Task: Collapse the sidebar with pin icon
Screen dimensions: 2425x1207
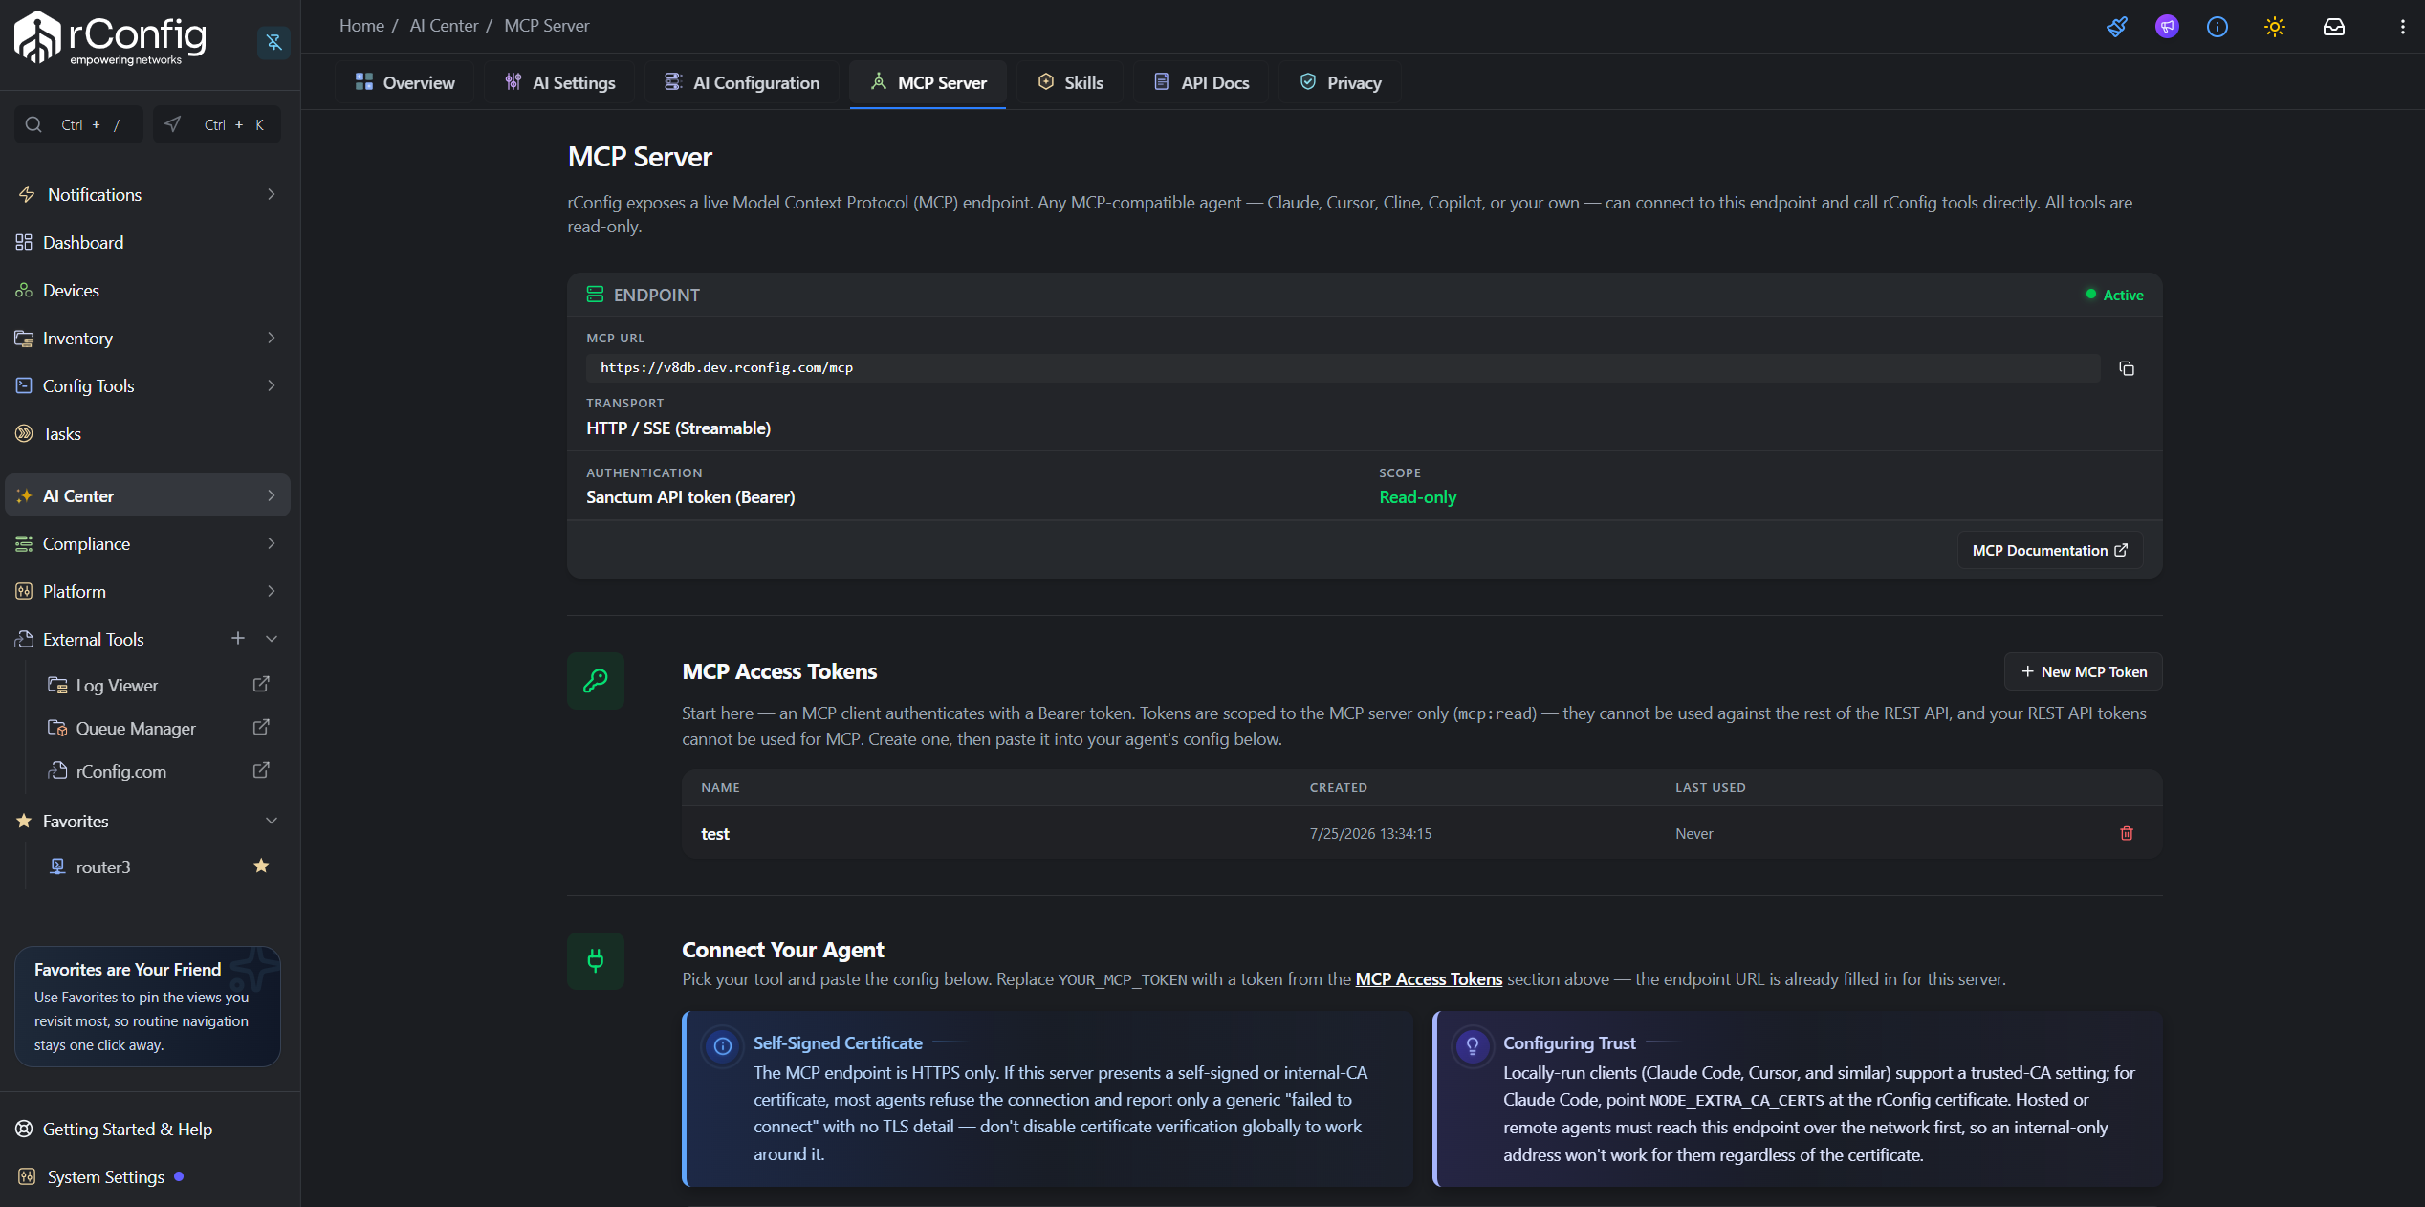Action: (x=274, y=42)
